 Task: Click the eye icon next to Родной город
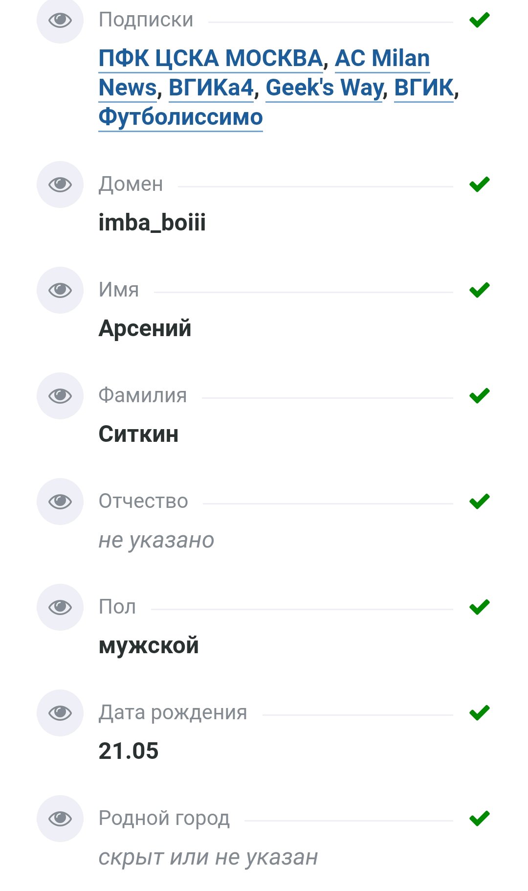60,819
